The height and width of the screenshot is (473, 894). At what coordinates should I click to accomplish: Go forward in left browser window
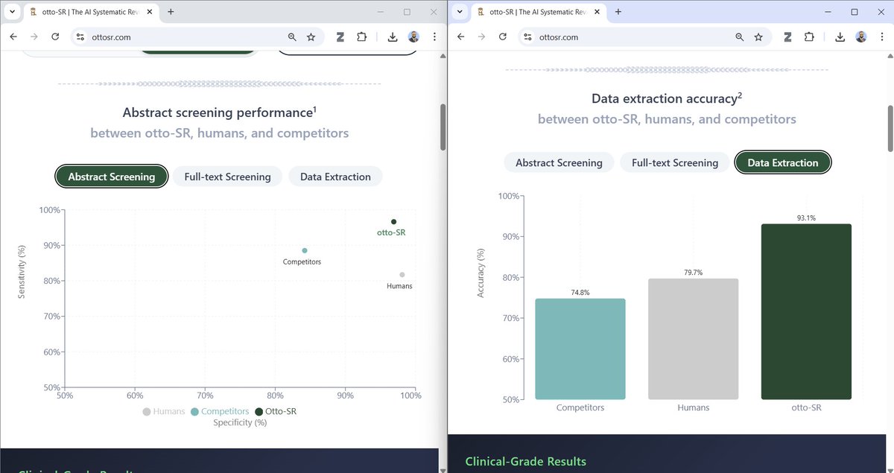34,37
